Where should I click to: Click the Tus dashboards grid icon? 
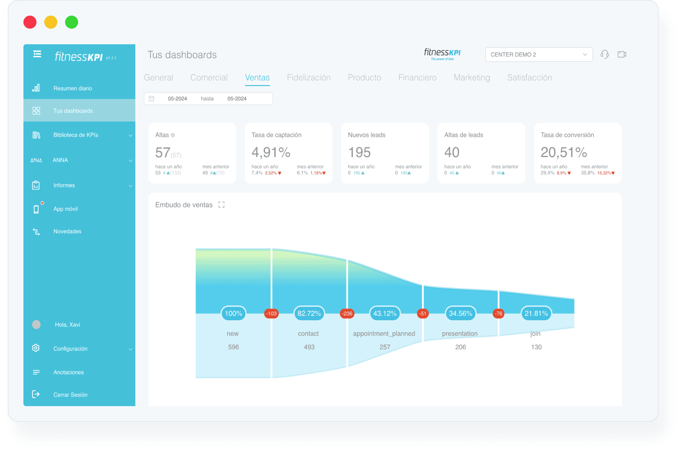pyautogui.click(x=36, y=111)
